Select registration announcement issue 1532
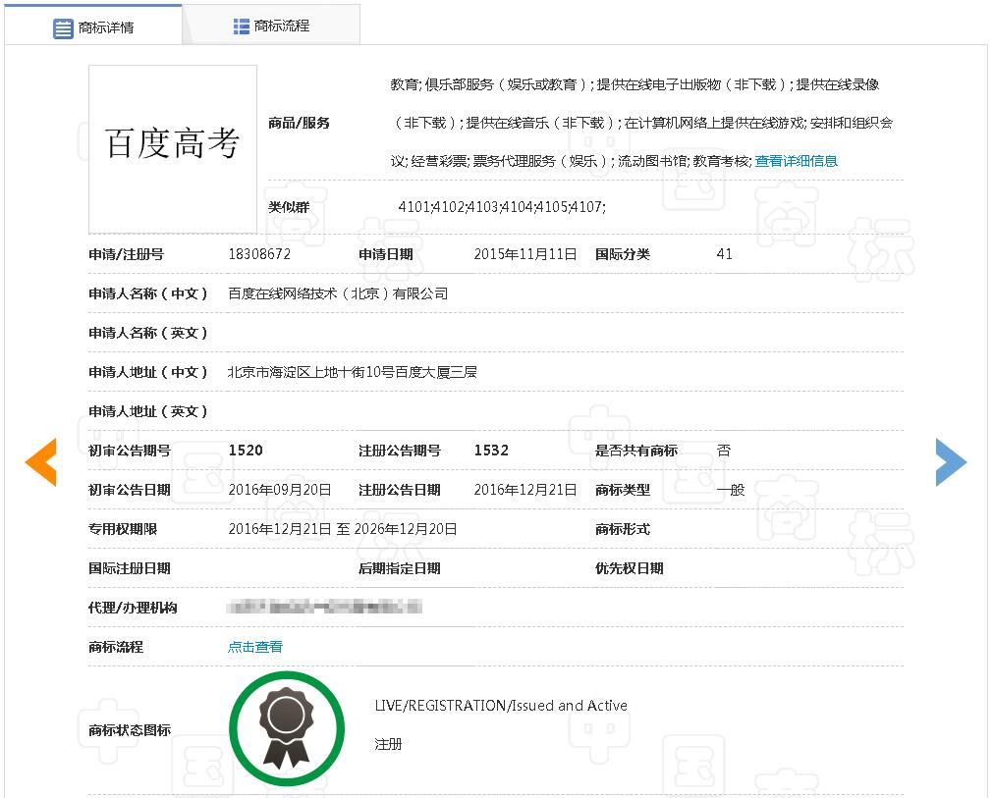 pos(491,451)
